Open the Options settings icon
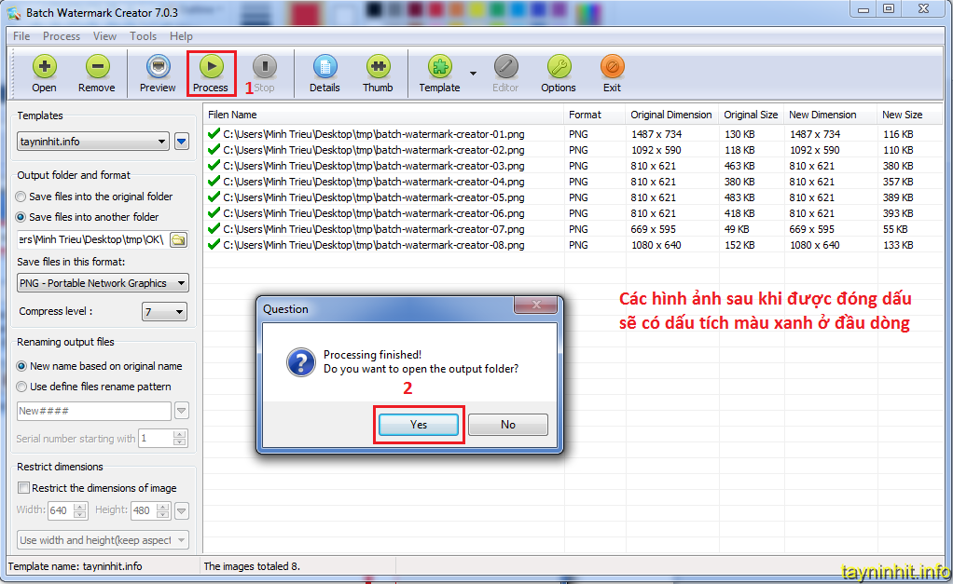The height and width of the screenshot is (584, 953). pos(558,73)
